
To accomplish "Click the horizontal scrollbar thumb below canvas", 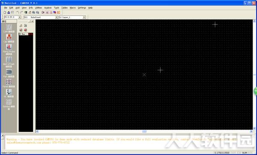I will click(144, 131).
